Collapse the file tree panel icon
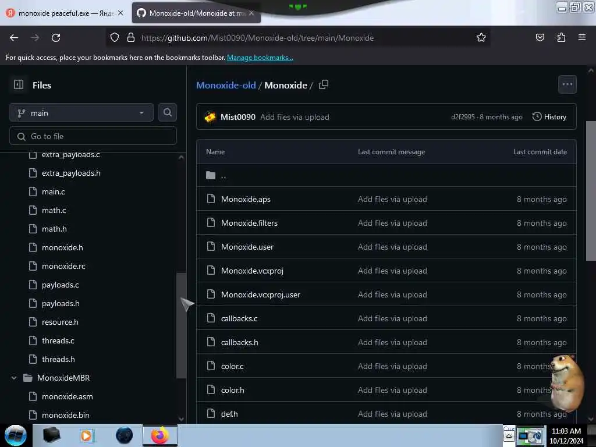This screenshot has width=596, height=447. (x=19, y=84)
